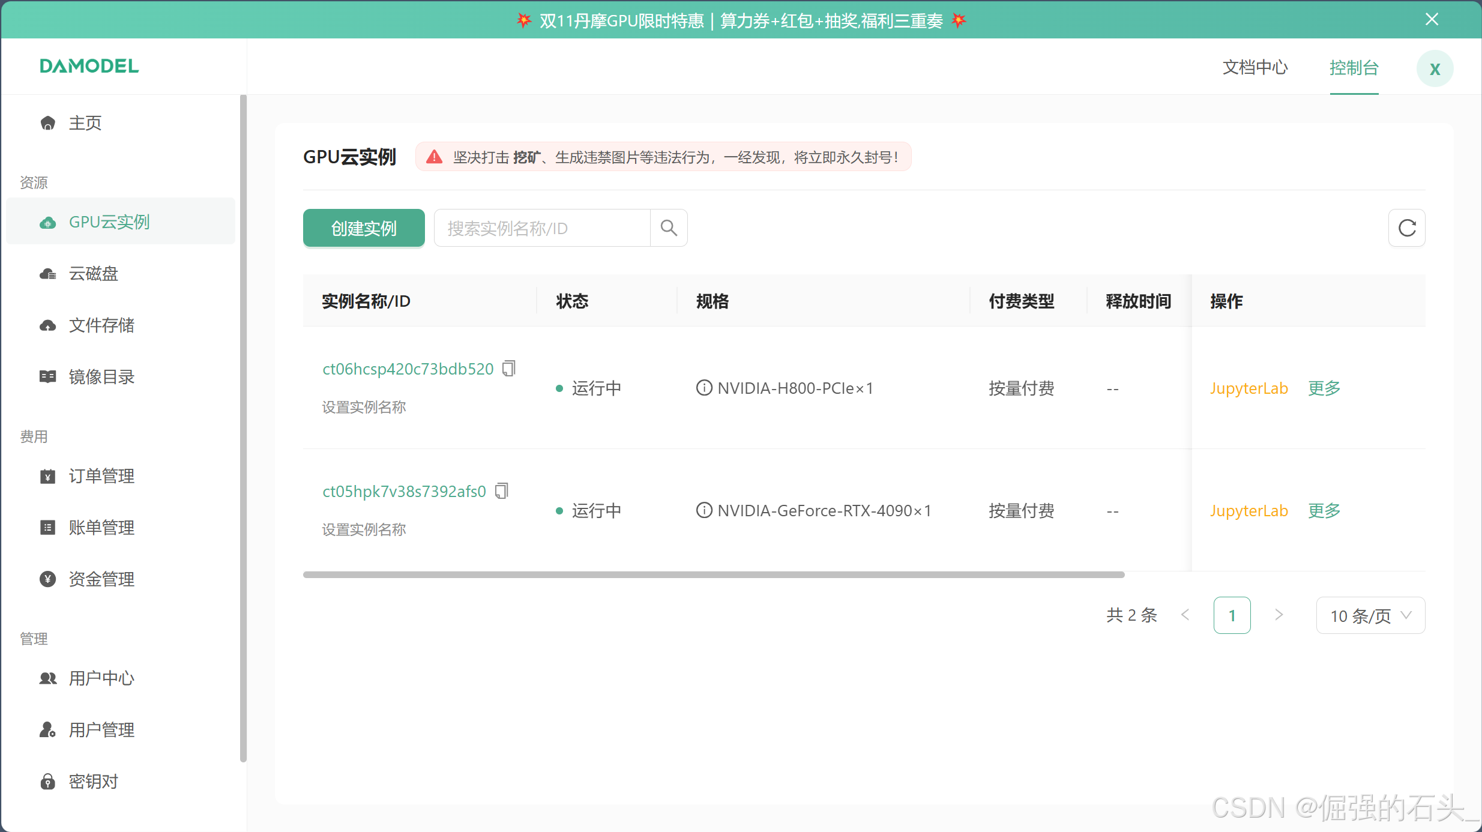Click info icon beside NVIDIA-H800-PCIe spec
This screenshot has width=1482, height=832.
(703, 388)
